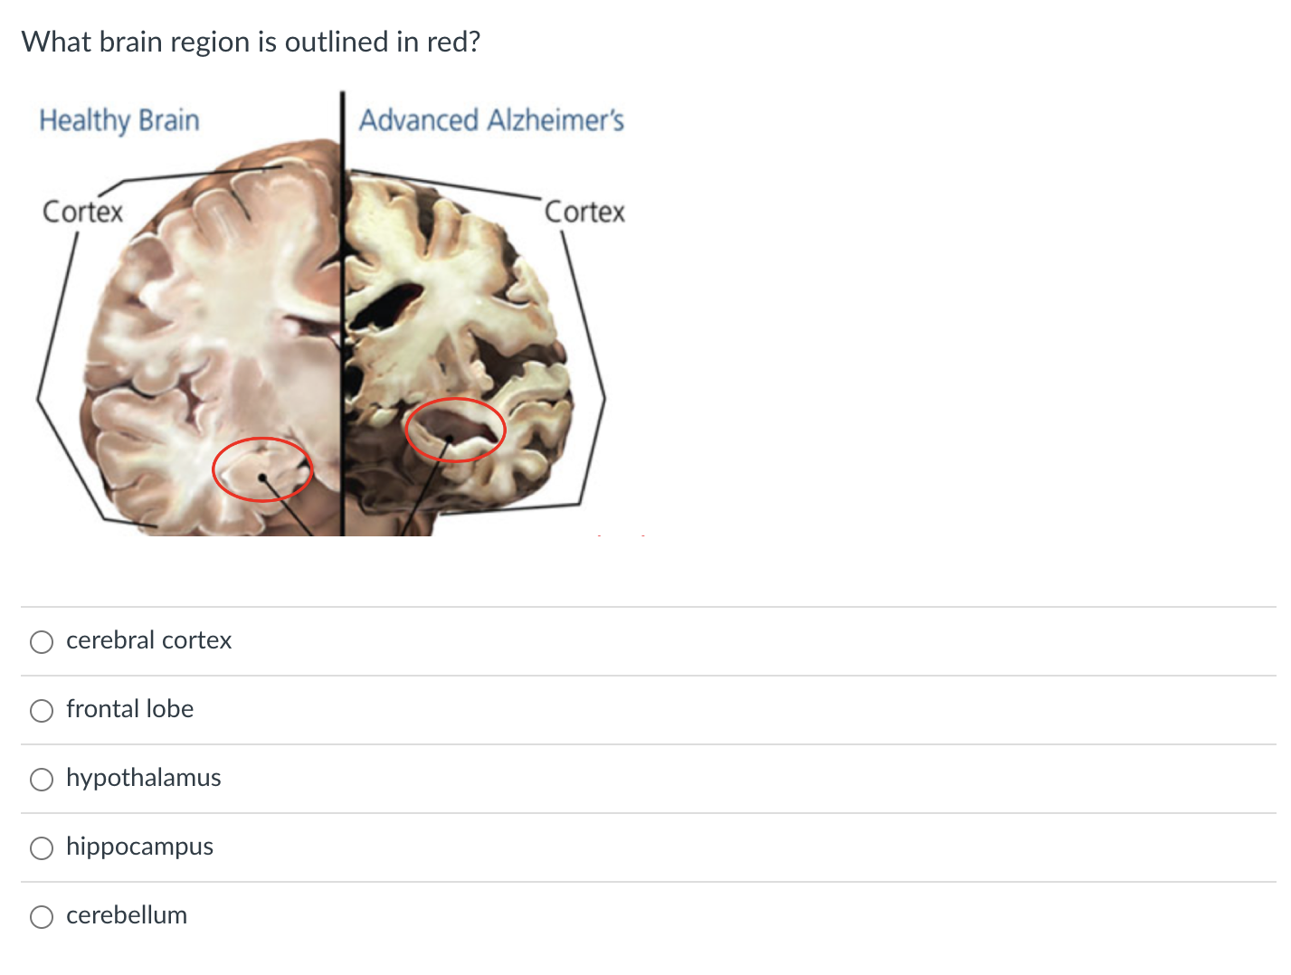Screen dimensions: 1291x975
Task: Click the Advanced Alzheimer's label
Action: click(492, 120)
